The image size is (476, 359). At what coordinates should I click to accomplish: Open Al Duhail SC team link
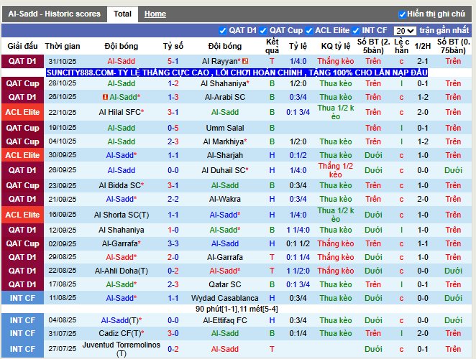pos(225,170)
